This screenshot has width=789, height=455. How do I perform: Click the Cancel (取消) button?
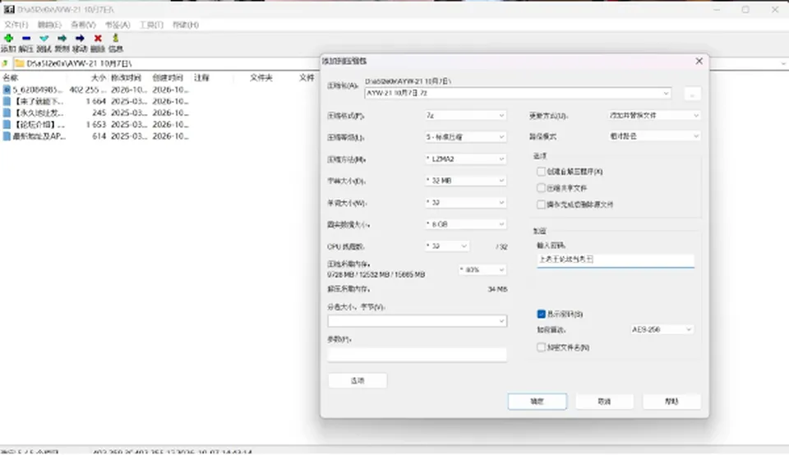click(x=604, y=401)
